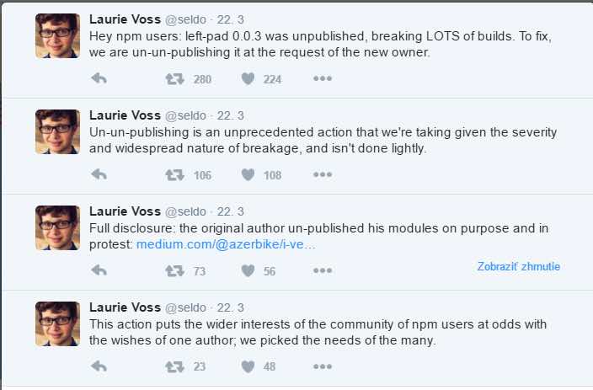Retweet the tweet with 106 retweets
593x390 pixels.
(174, 175)
